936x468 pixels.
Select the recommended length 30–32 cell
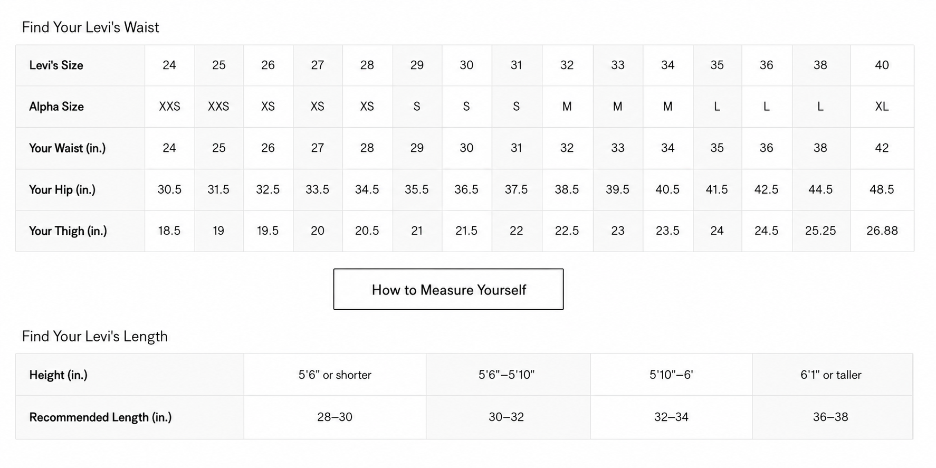[507, 417]
